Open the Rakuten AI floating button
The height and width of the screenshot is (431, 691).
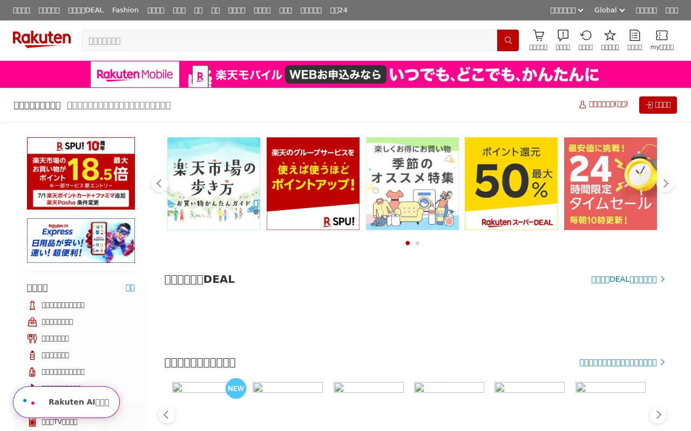[x=66, y=402]
